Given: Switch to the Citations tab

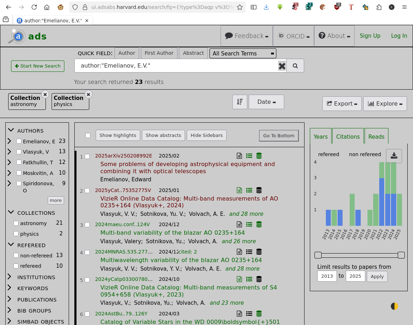Looking at the screenshot, I should [348, 137].
